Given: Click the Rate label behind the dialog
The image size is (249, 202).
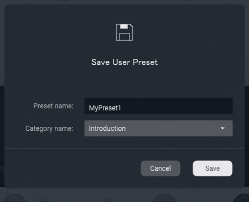Looking at the screenshot, I should (111, 200).
